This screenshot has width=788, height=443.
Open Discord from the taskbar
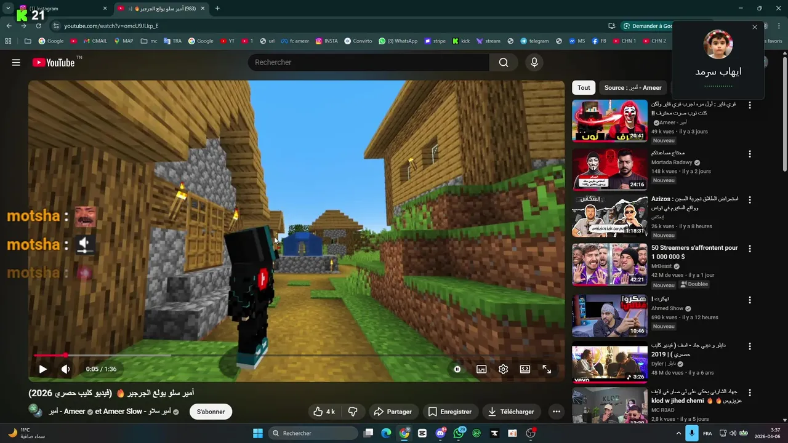pos(440,433)
